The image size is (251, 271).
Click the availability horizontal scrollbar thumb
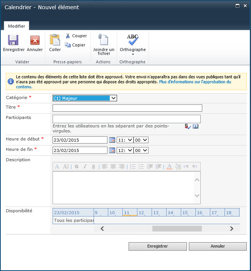pyautogui.click(x=177, y=229)
